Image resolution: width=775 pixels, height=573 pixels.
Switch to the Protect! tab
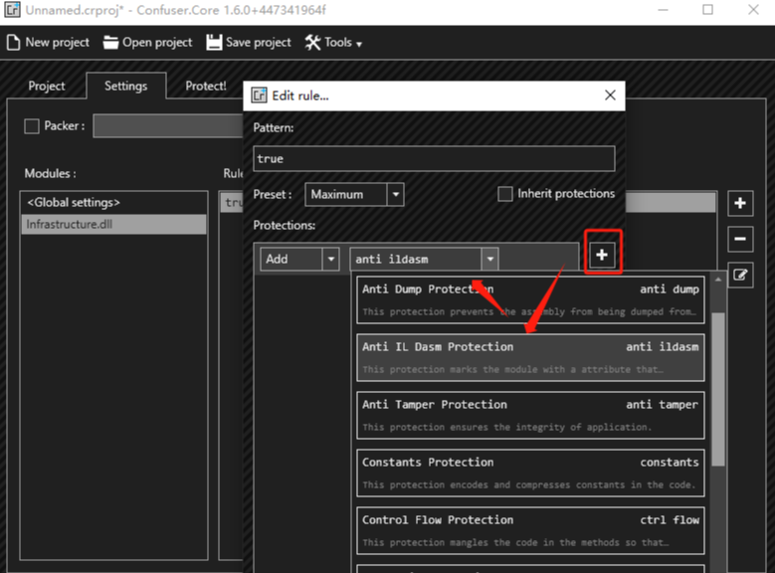206,87
